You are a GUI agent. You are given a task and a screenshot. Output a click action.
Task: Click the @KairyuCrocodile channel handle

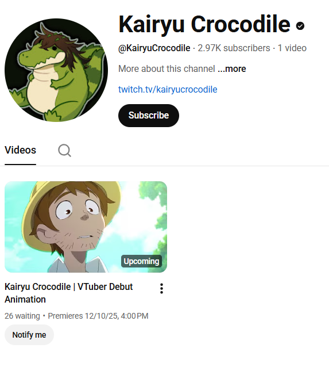click(x=154, y=48)
